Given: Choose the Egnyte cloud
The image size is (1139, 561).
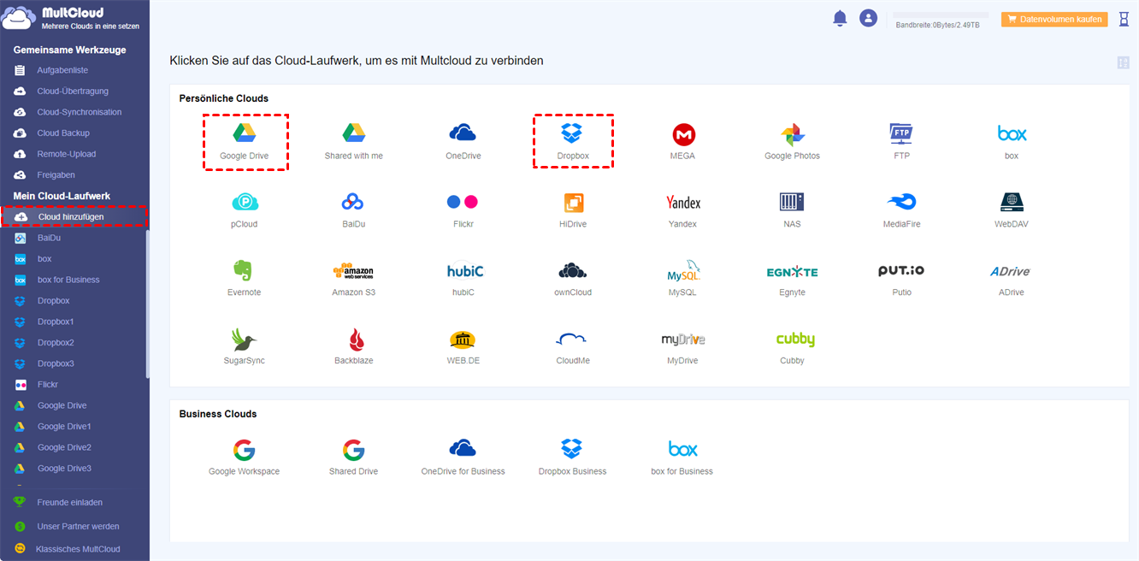Looking at the screenshot, I should [792, 279].
